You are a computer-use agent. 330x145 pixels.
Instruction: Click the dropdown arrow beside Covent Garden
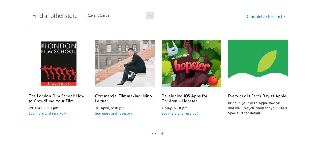point(150,15)
